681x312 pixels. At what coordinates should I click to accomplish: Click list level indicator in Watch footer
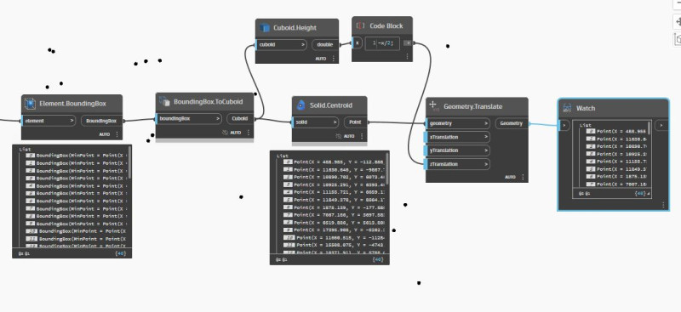[x=584, y=194]
